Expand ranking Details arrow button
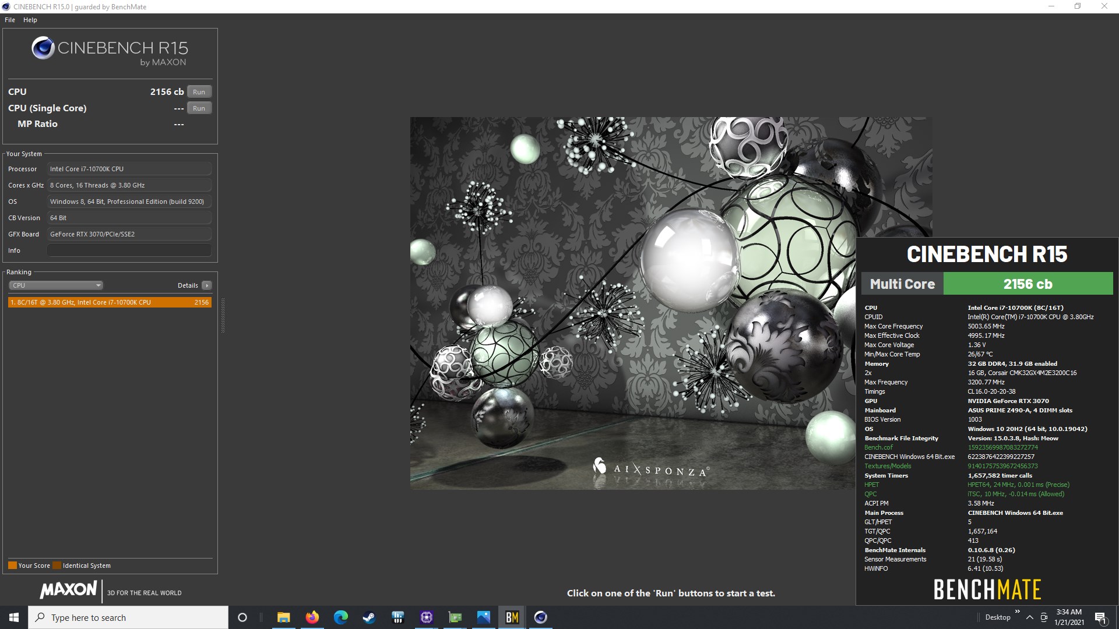1119x629 pixels. (207, 285)
